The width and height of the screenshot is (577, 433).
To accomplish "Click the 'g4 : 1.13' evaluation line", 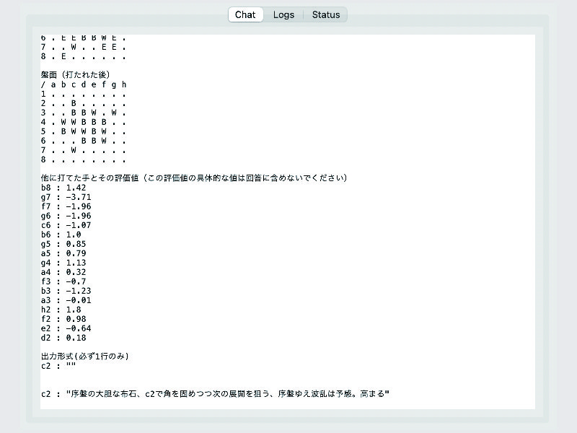I will 63,263.
